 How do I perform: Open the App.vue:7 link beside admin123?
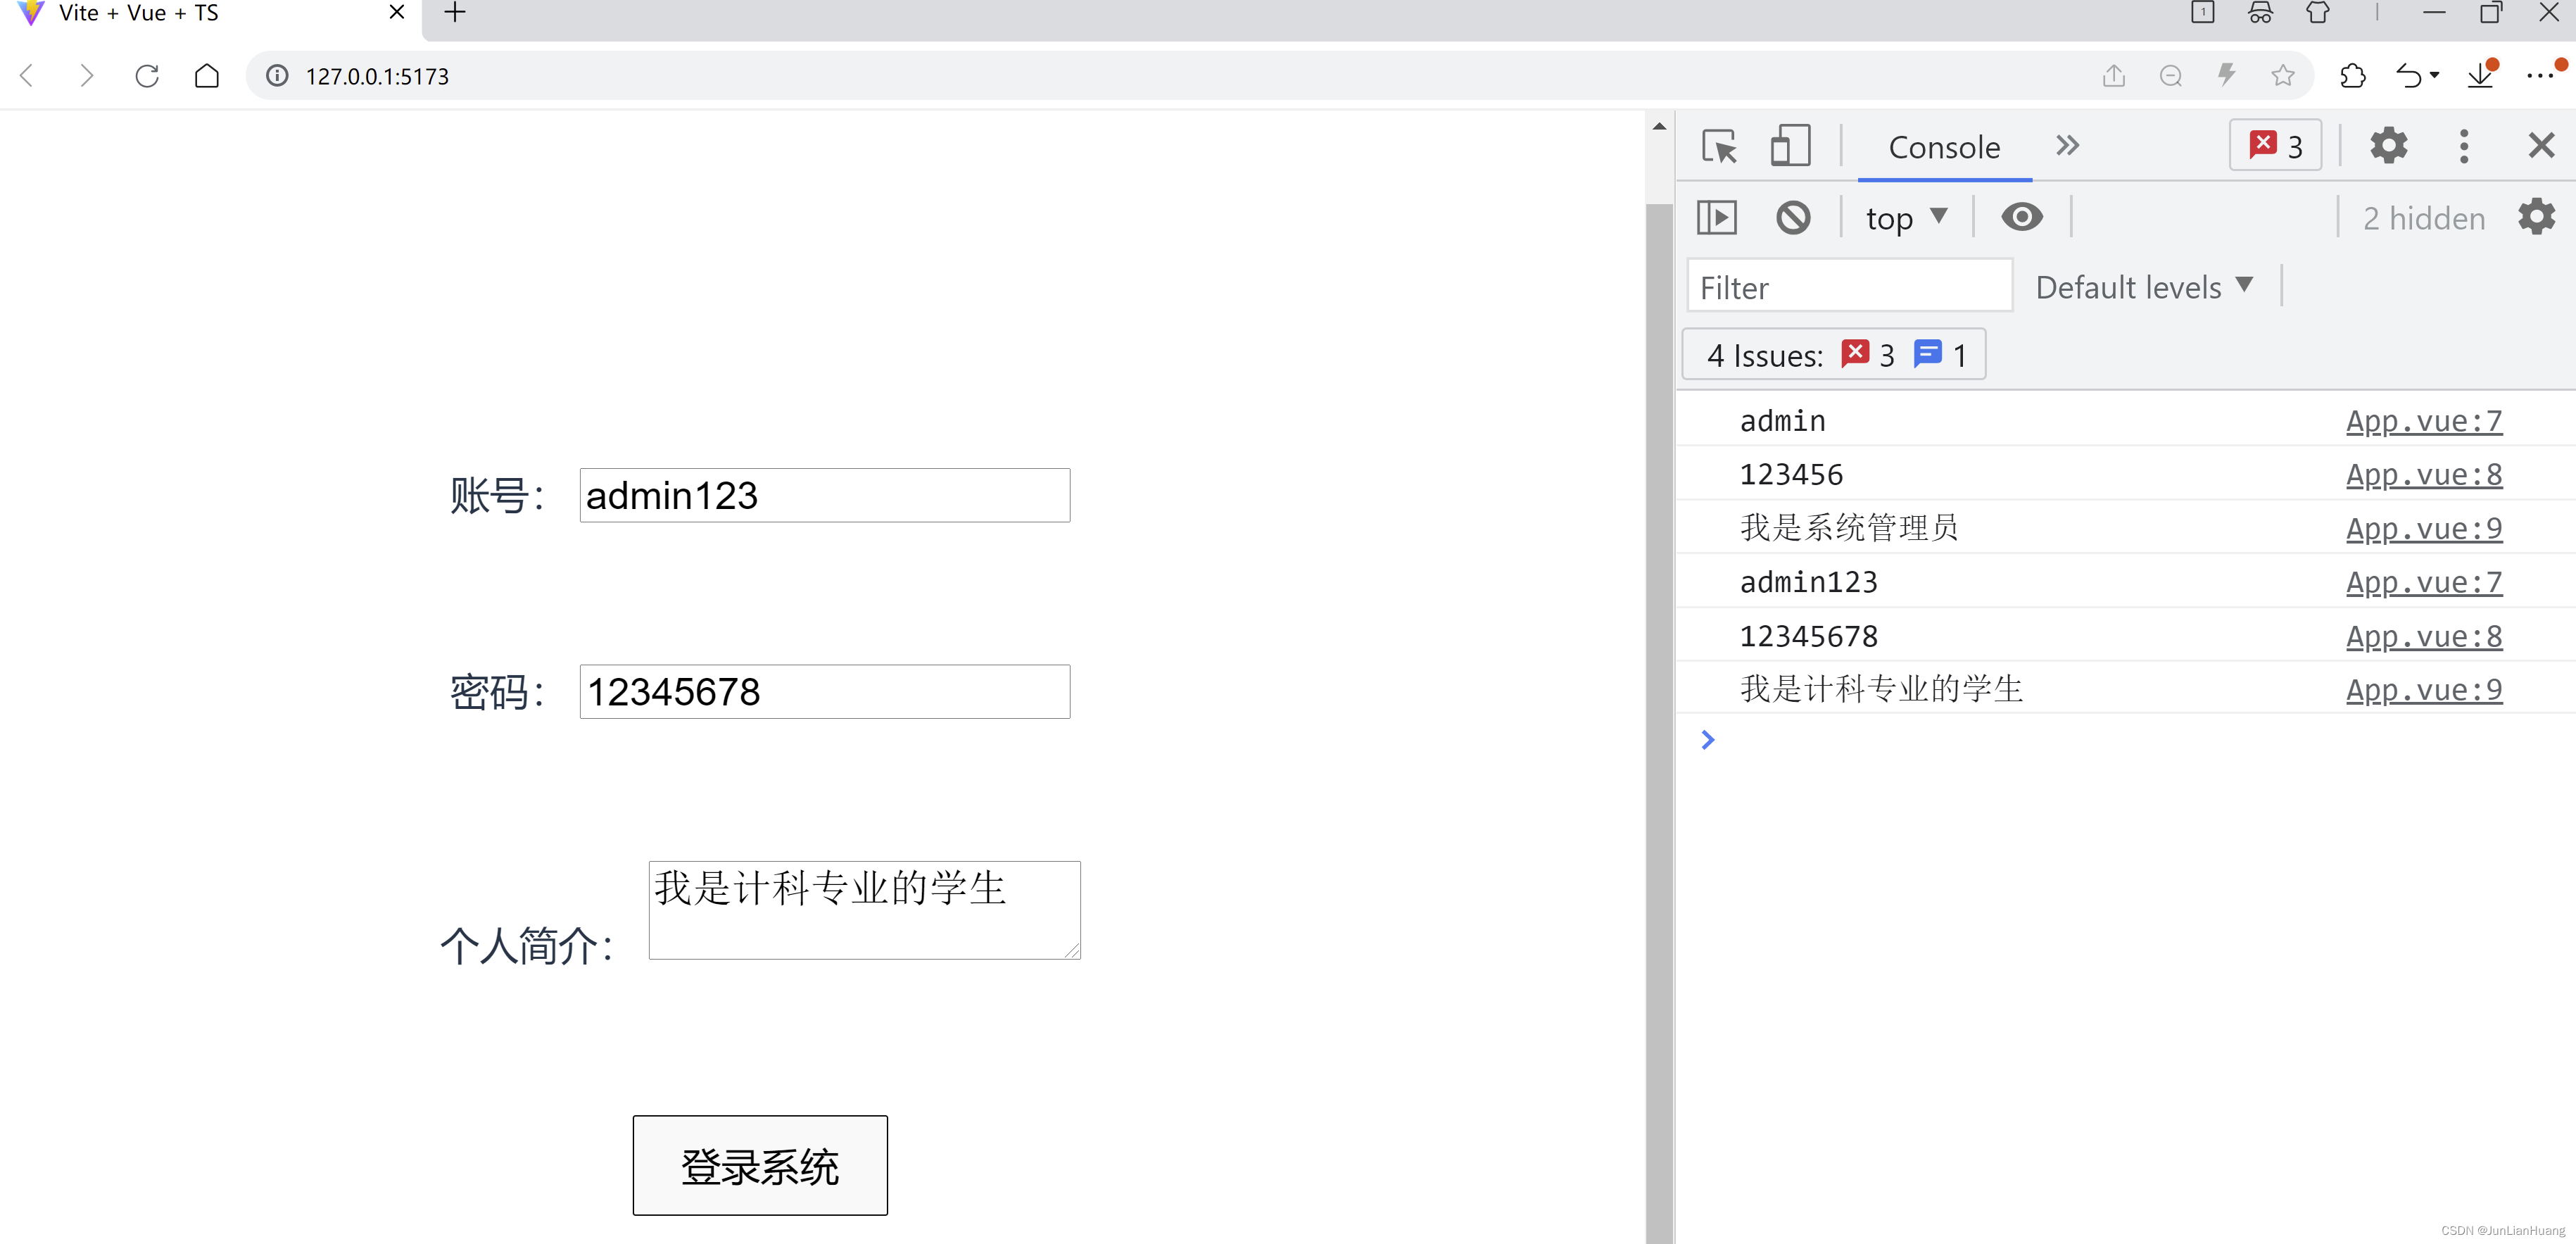(2423, 582)
